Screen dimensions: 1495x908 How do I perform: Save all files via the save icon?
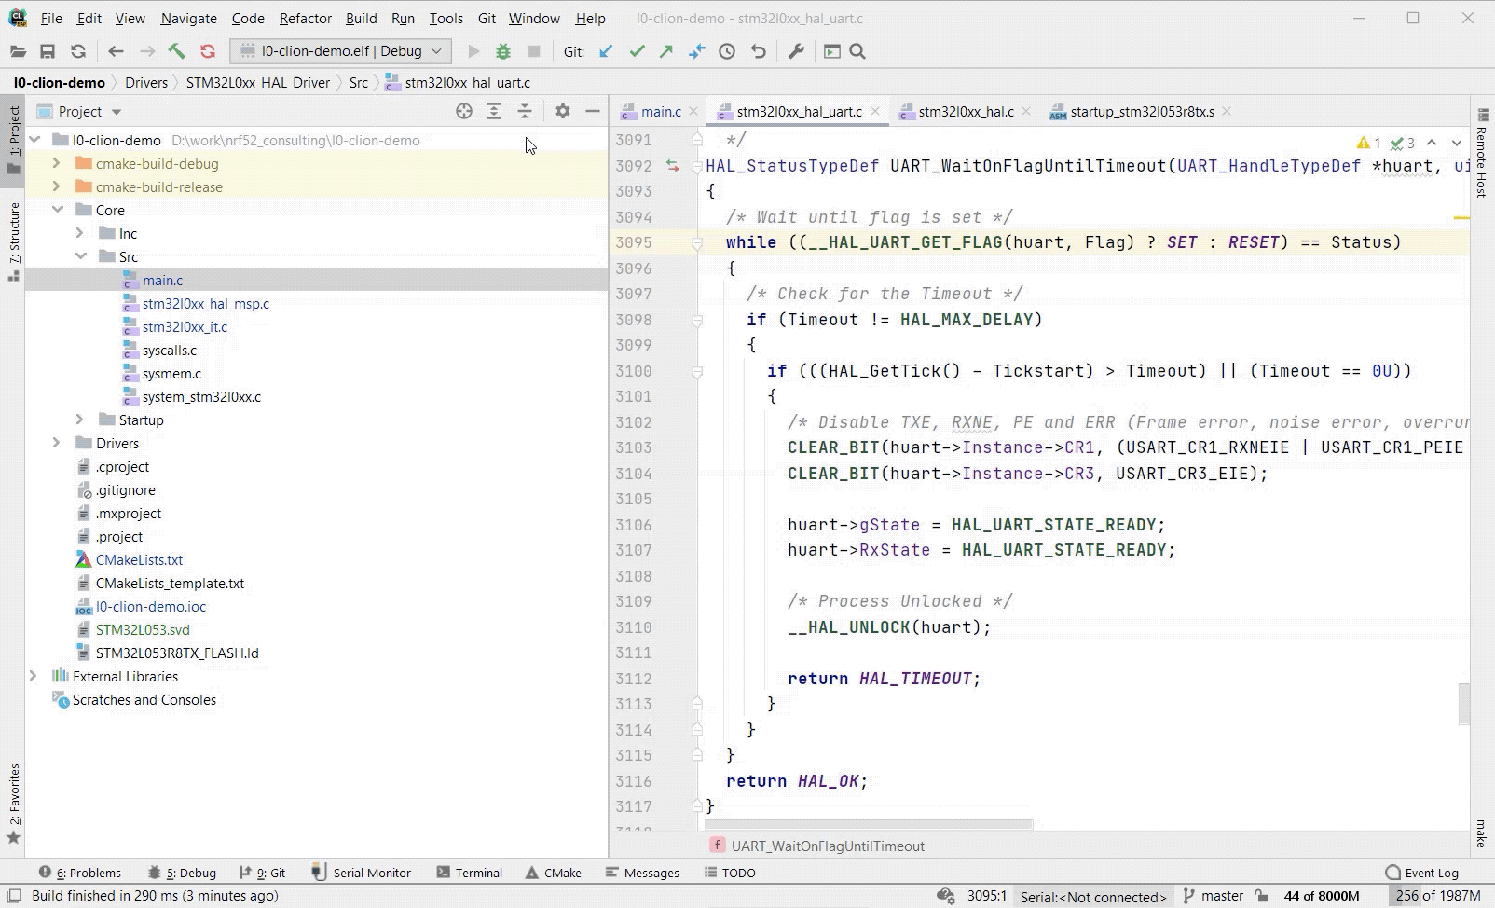tap(48, 51)
